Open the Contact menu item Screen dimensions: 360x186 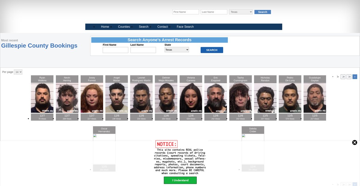pyautogui.click(x=163, y=27)
